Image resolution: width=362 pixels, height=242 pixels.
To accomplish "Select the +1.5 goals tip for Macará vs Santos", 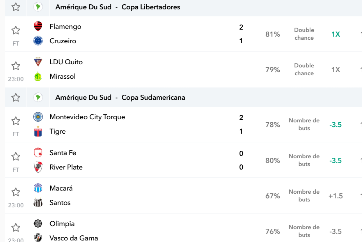I will pos(336,196).
